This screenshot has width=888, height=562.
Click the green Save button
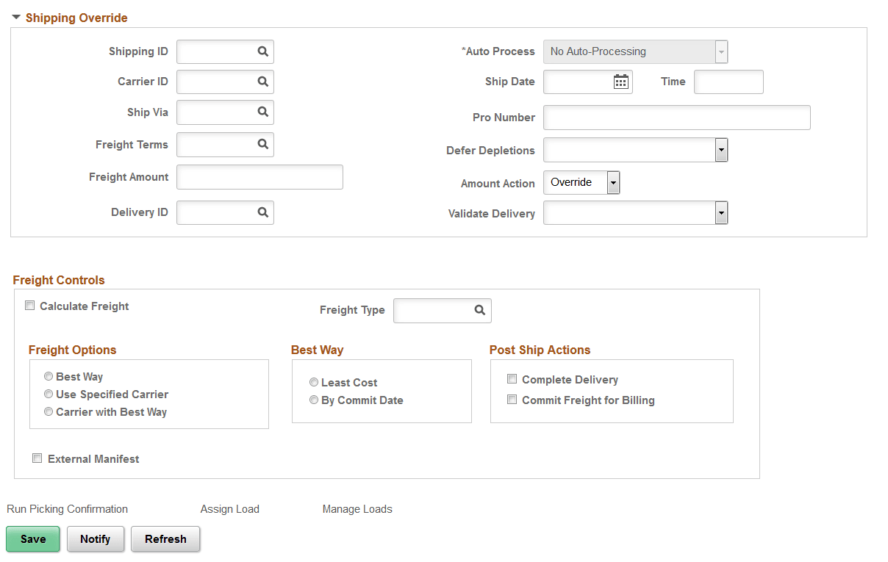tap(32, 538)
